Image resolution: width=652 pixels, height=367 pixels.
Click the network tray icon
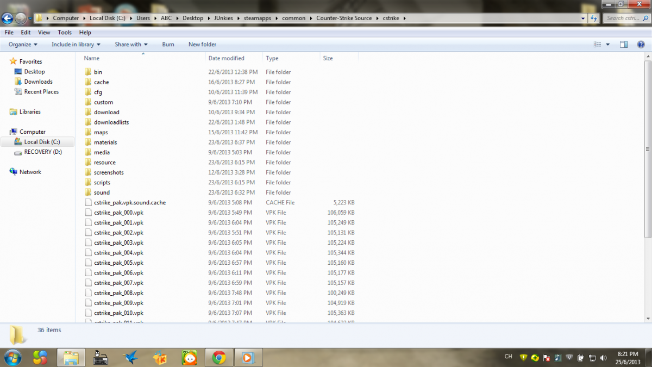click(x=592, y=357)
